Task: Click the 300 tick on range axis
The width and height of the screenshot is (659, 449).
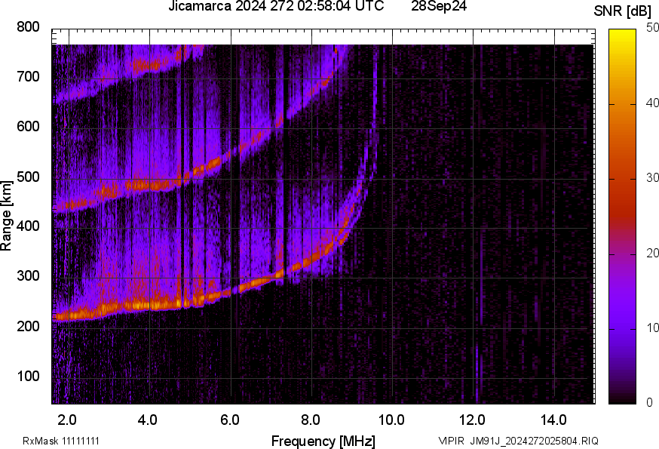Action: coord(28,277)
